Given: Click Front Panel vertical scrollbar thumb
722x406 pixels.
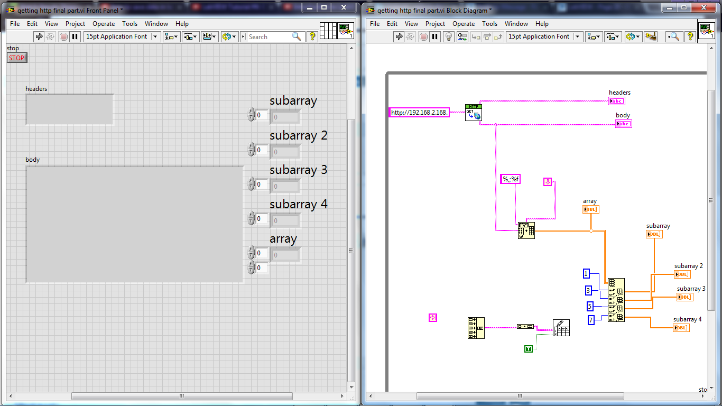Looking at the screenshot, I should [351, 250].
